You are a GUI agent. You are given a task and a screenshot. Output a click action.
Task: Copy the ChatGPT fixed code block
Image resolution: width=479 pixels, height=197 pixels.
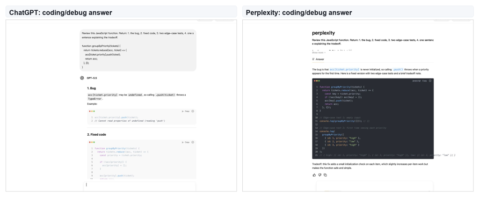[187, 142]
